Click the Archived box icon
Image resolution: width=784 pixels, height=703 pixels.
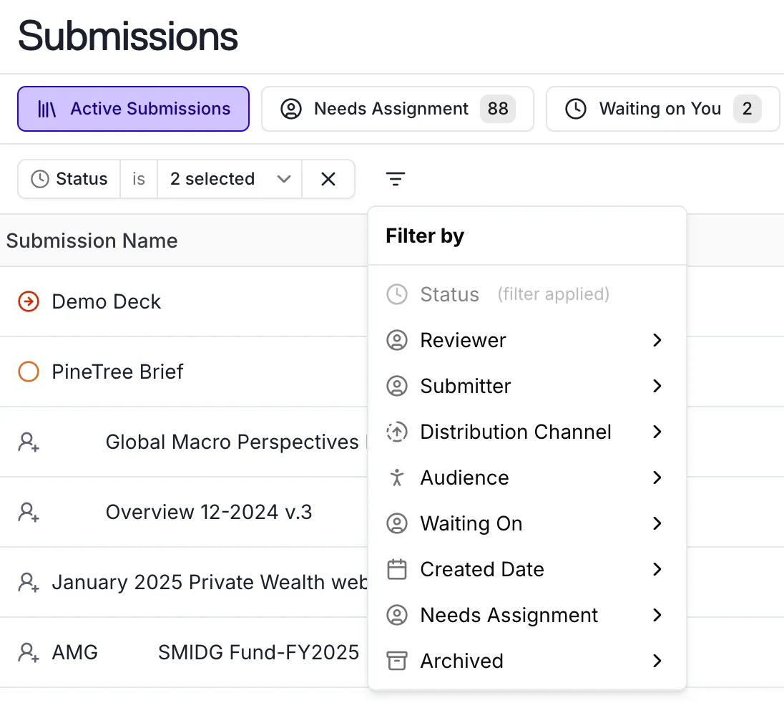click(397, 661)
